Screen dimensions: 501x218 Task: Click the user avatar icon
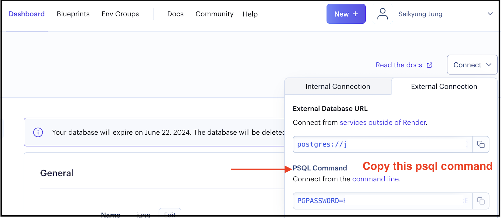coord(382,14)
